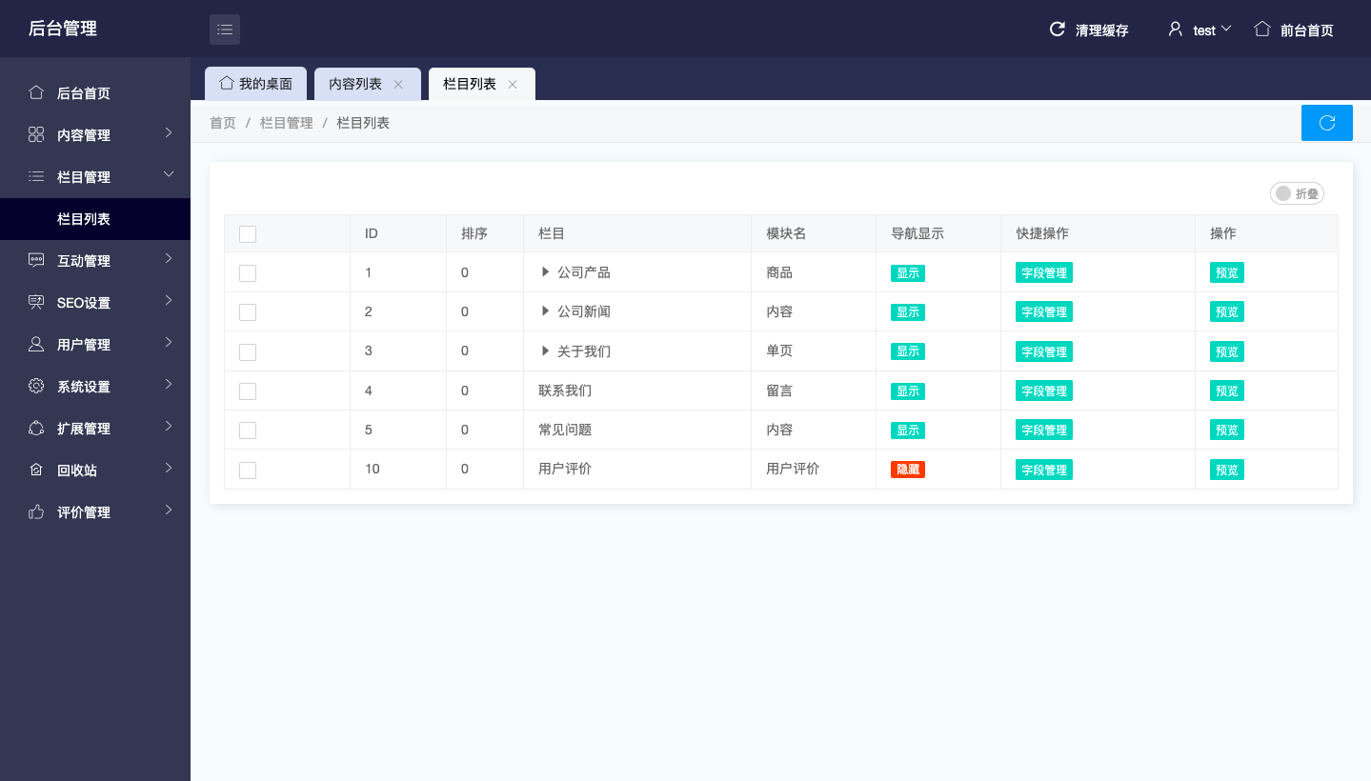Click 字段管理 for 联系我们 row
The image size is (1371, 781).
click(x=1044, y=390)
